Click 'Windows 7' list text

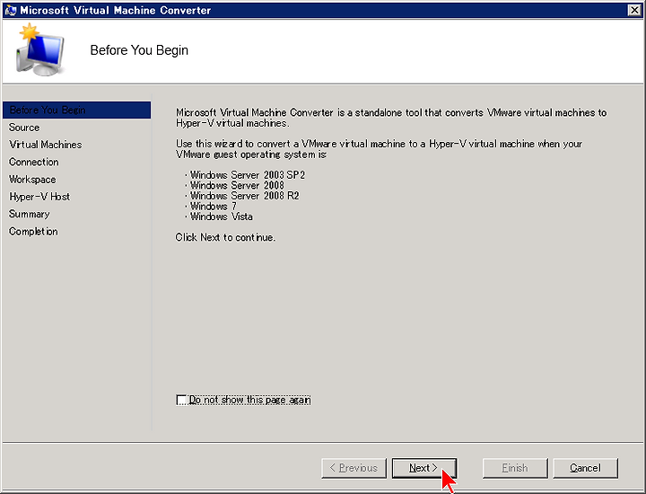coord(214,206)
